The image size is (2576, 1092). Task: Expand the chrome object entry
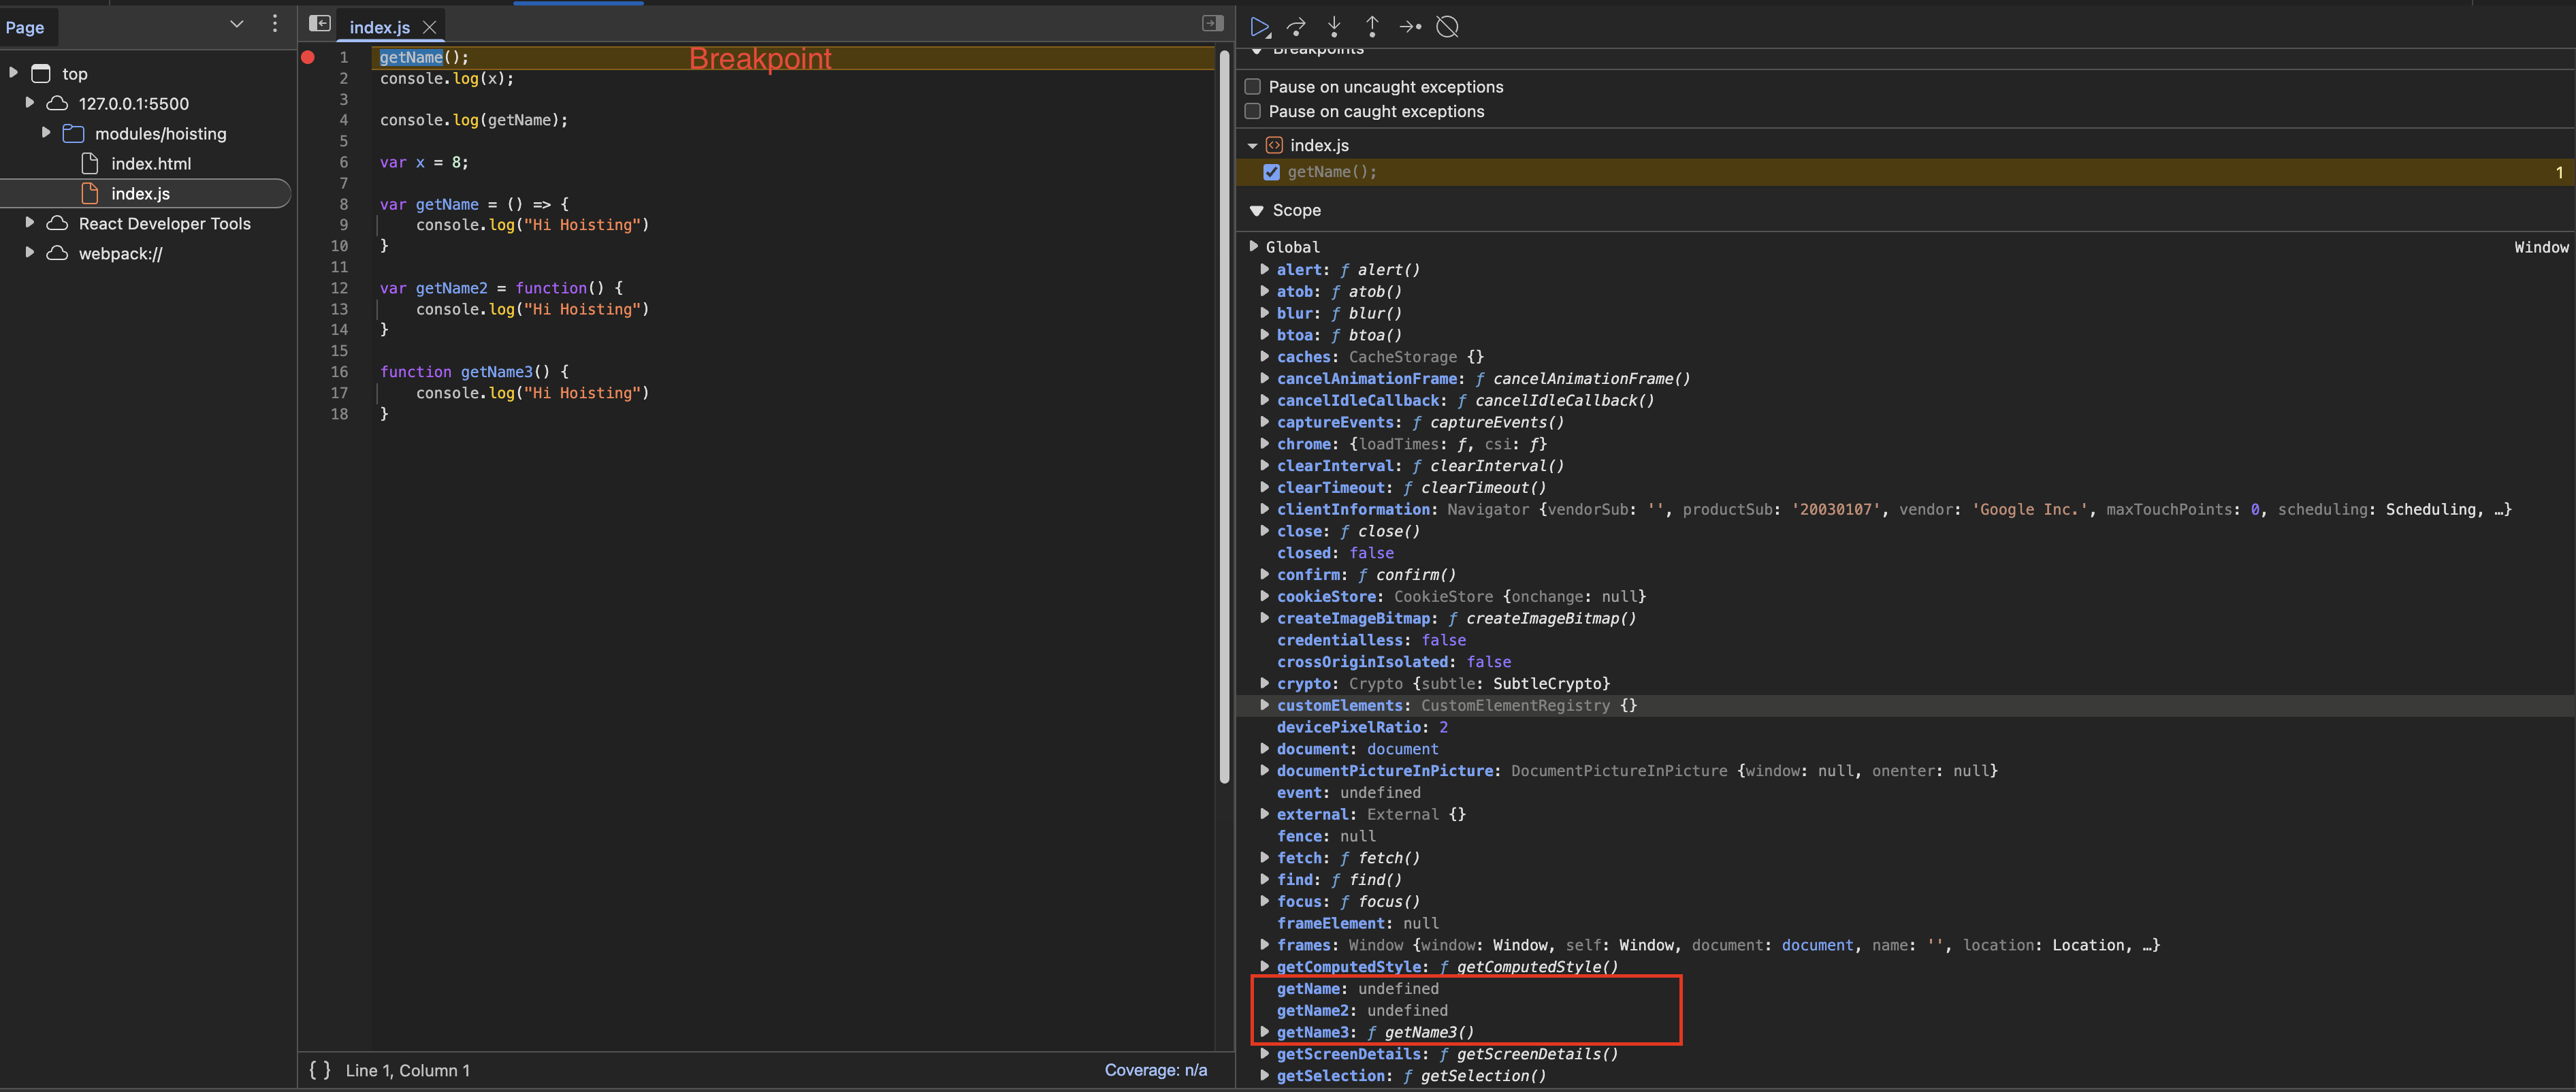coord(1265,443)
